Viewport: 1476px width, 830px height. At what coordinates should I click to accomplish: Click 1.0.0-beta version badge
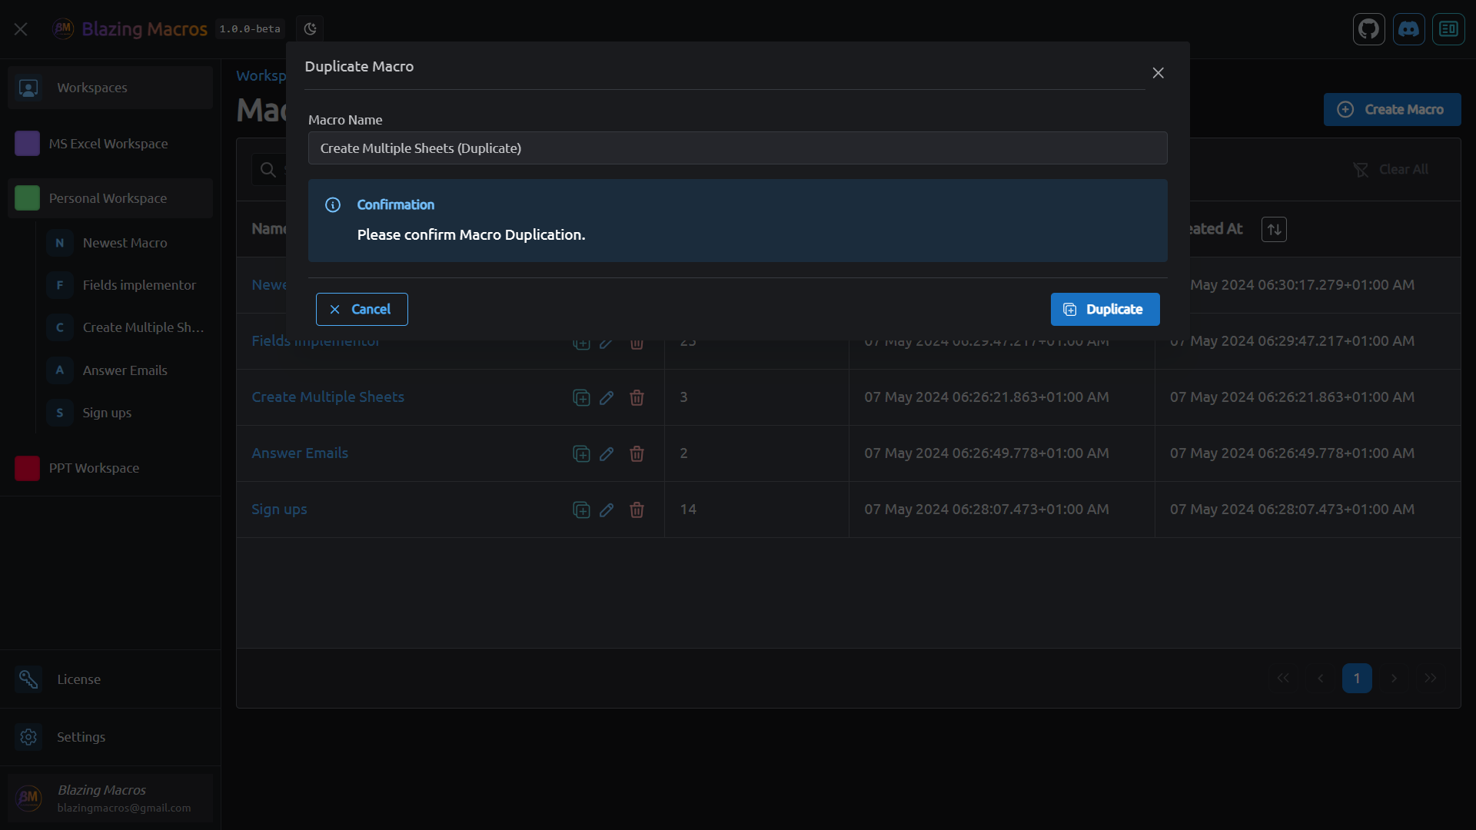pyautogui.click(x=250, y=29)
